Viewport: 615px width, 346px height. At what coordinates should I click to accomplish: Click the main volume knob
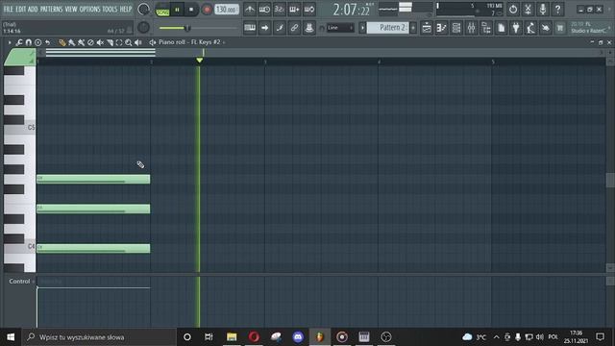point(143,9)
